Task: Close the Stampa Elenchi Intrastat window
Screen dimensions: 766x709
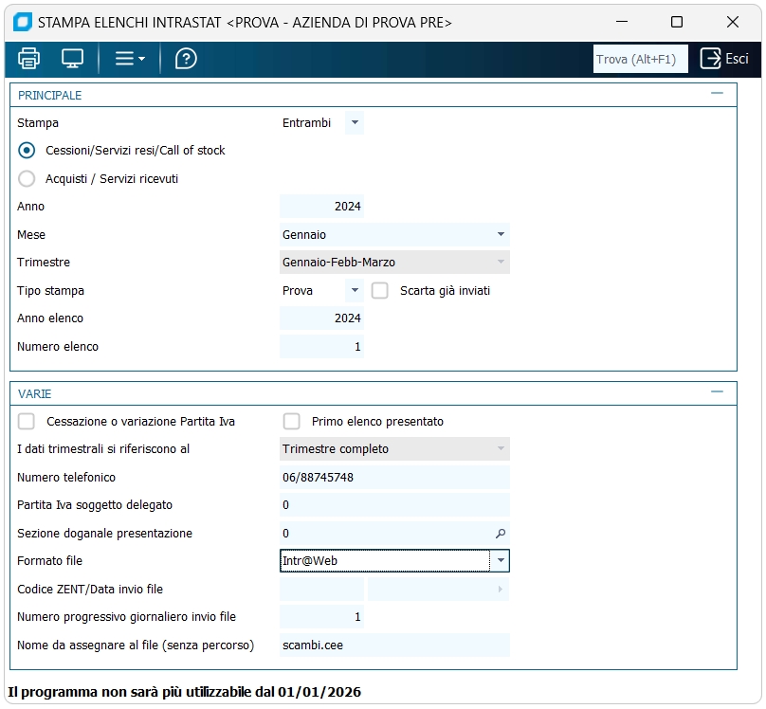Action: click(x=732, y=22)
